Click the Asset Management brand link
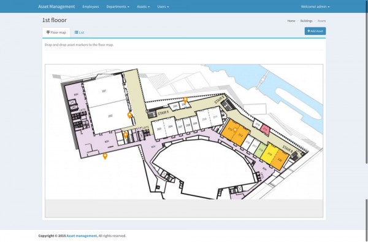This screenshot has width=368, height=242. click(x=56, y=7)
